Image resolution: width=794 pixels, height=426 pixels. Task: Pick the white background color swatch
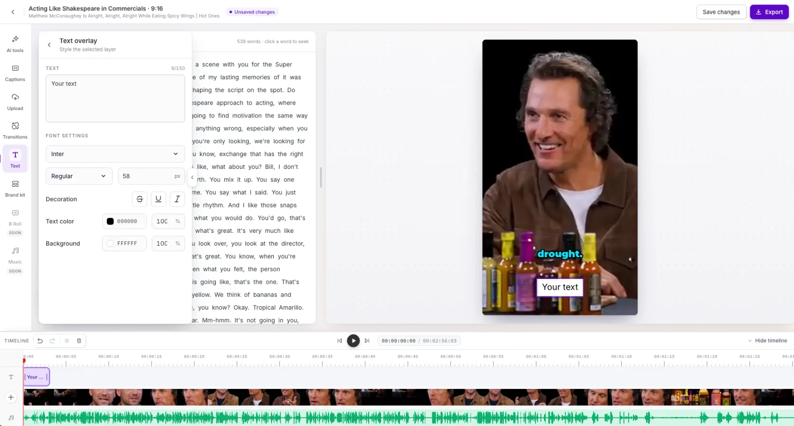(x=110, y=244)
